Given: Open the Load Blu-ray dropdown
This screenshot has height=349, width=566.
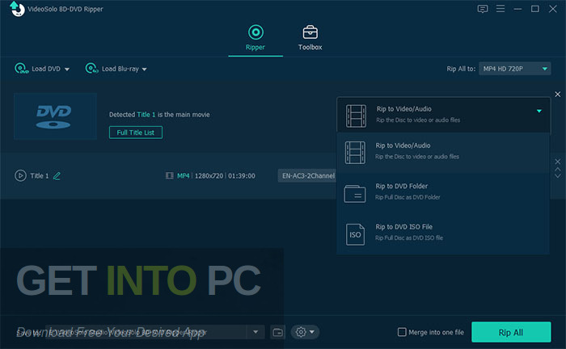Looking at the screenshot, I should pyautogui.click(x=145, y=69).
